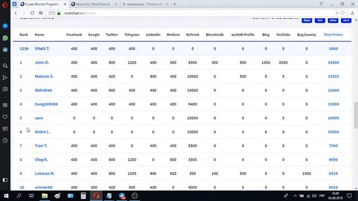Click the secs countdown badge
The width and height of the screenshot is (358, 201).
point(346,20)
